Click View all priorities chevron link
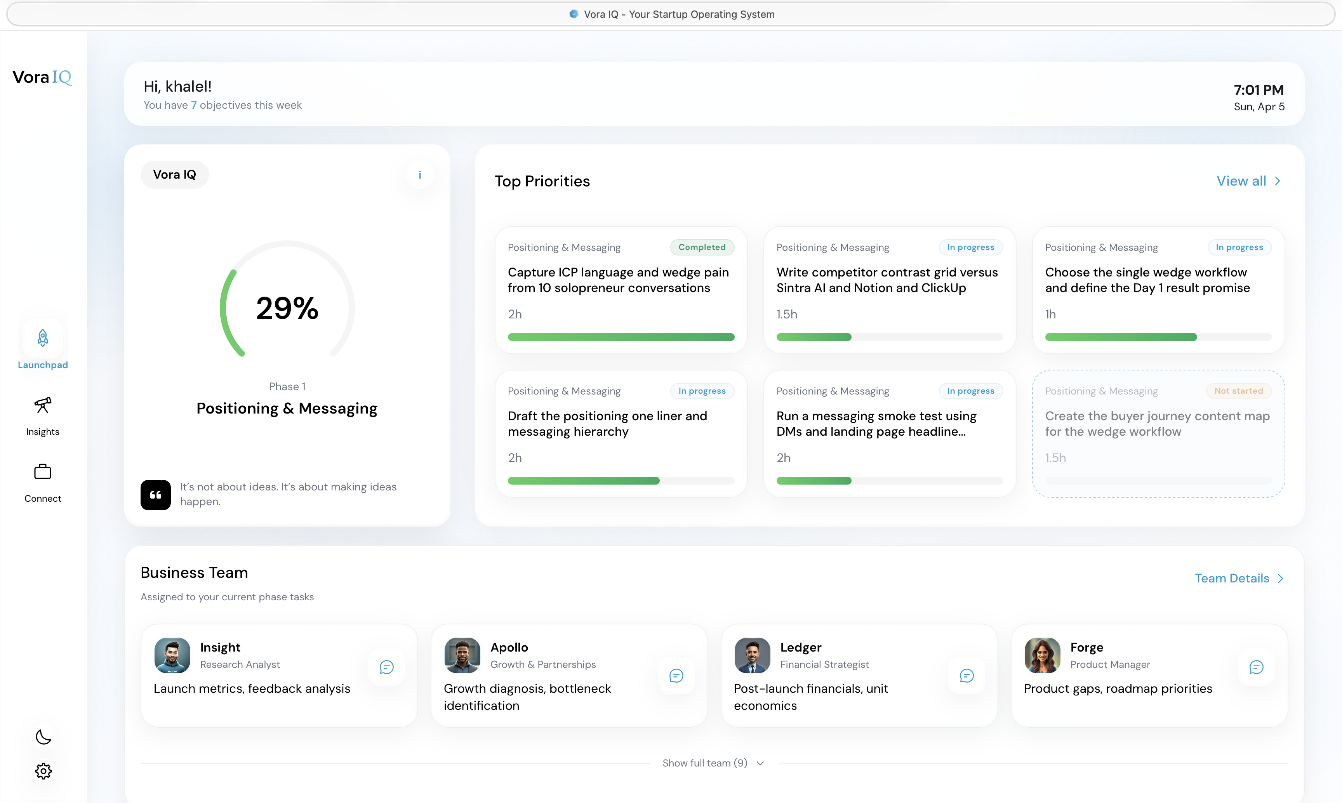The image size is (1342, 803). click(1248, 181)
